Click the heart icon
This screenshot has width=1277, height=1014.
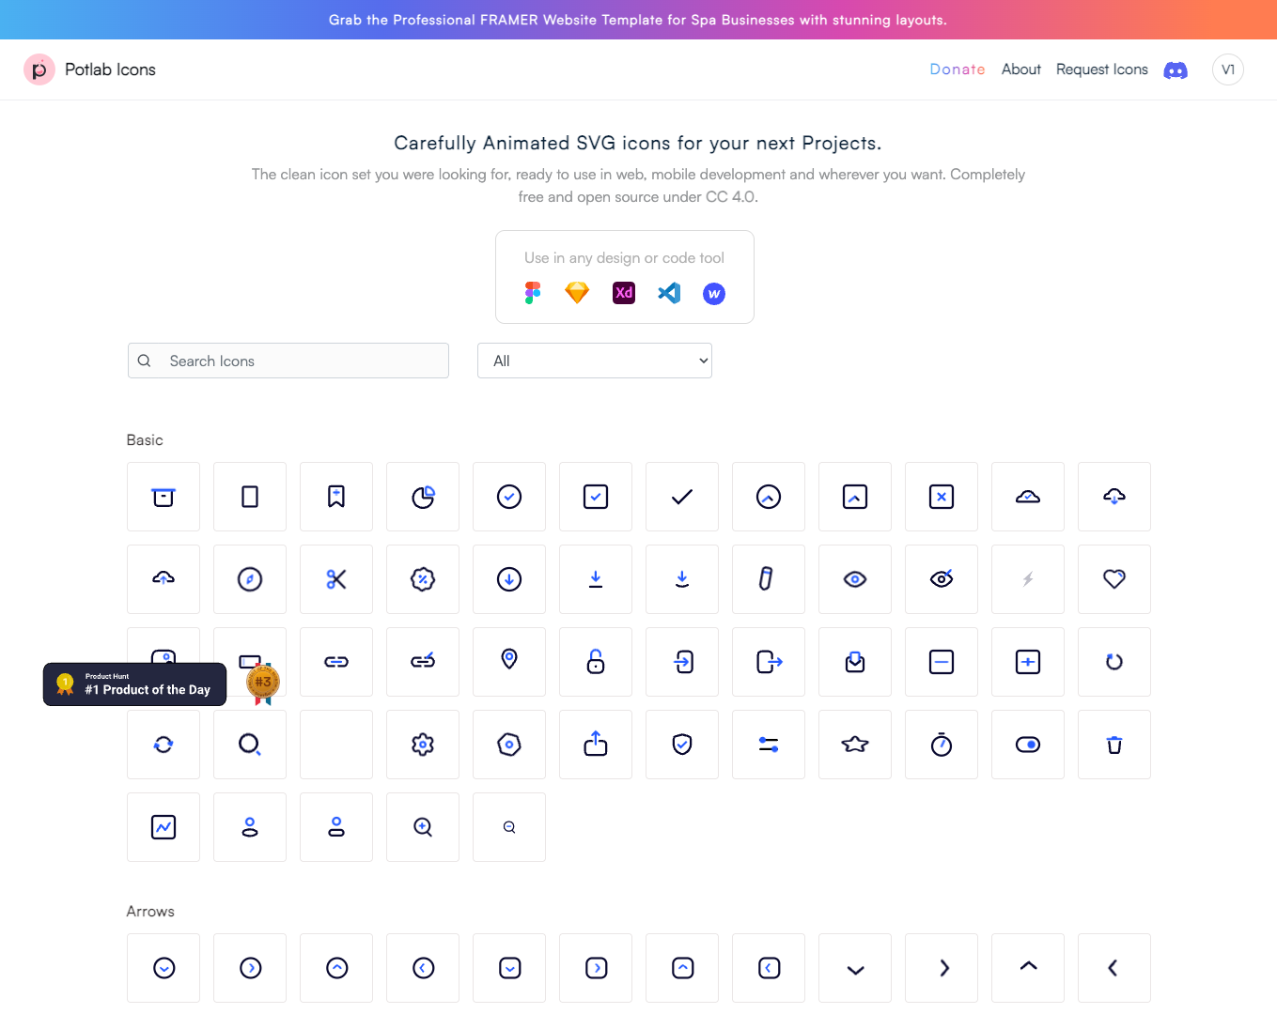1113,579
